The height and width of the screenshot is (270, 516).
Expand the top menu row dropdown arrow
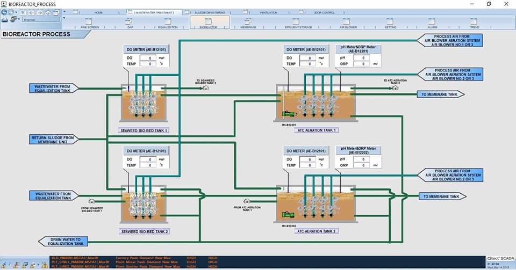[64, 11]
